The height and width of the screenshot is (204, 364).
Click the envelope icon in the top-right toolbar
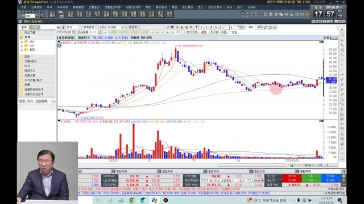[x=287, y=14]
